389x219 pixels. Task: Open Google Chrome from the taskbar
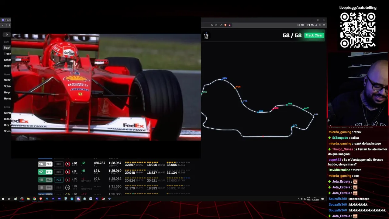click(34, 199)
